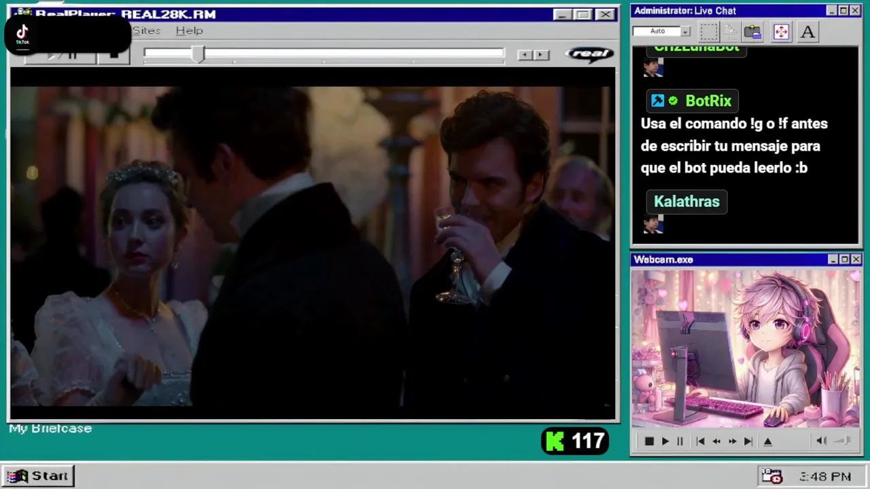Image resolution: width=870 pixels, height=489 pixels.
Task: Click the blue badge icon before BotRix
Action: (657, 101)
